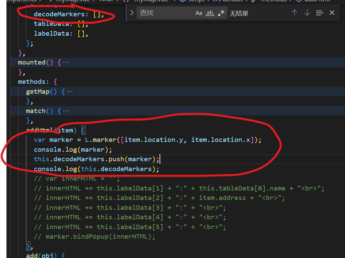Click the commented labelData[5] line
345x258 pixels.
pos(130,227)
